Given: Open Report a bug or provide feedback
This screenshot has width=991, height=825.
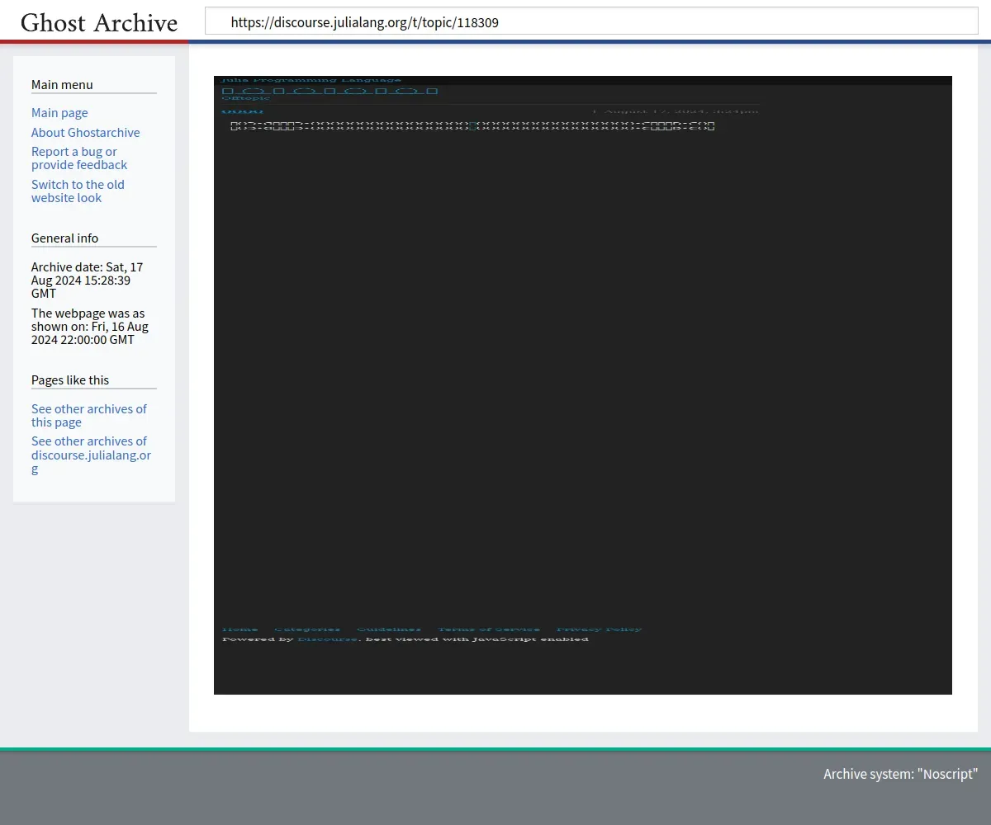Looking at the screenshot, I should (x=79, y=158).
